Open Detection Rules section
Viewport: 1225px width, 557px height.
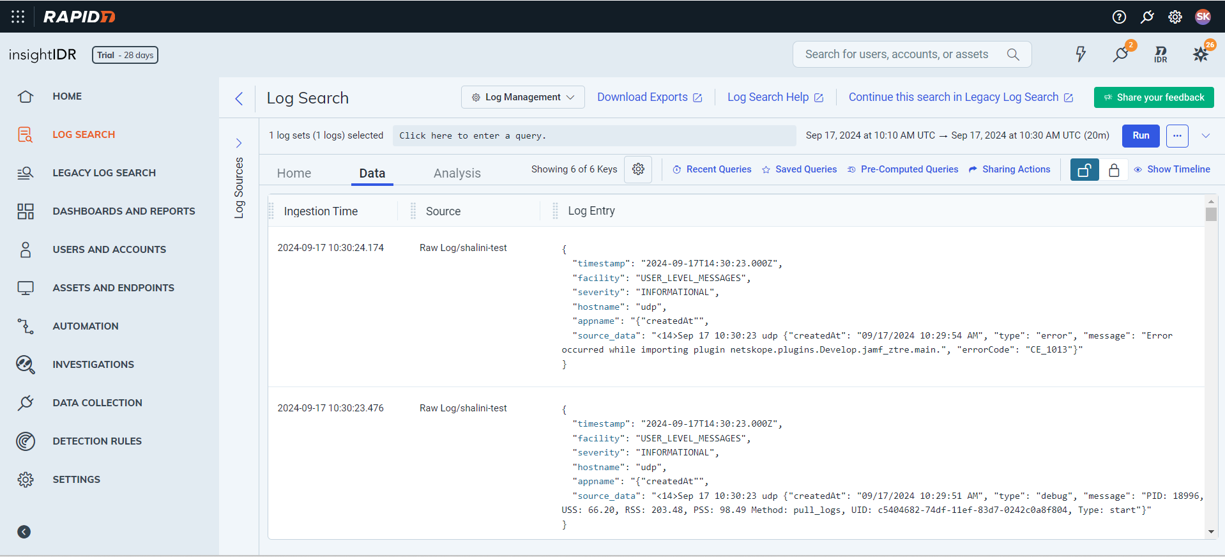coord(97,441)
